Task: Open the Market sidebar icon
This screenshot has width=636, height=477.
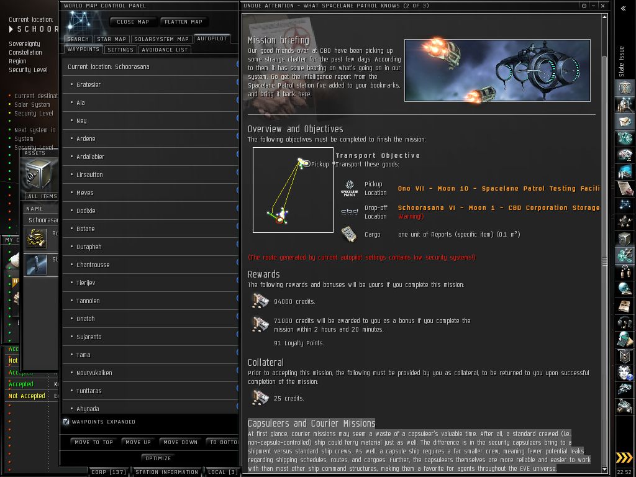Action: coord(625,155)
